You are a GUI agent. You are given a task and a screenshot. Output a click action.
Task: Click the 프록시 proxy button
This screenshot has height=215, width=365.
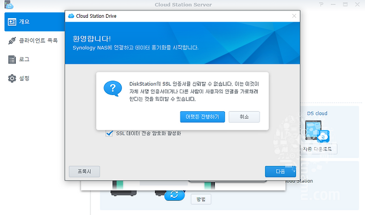[x=85, y=171]
